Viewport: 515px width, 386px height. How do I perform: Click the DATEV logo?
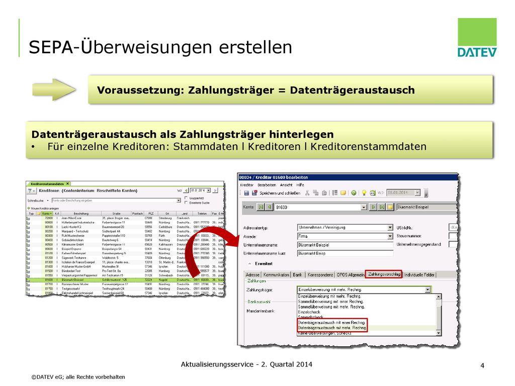pos(477,37)
